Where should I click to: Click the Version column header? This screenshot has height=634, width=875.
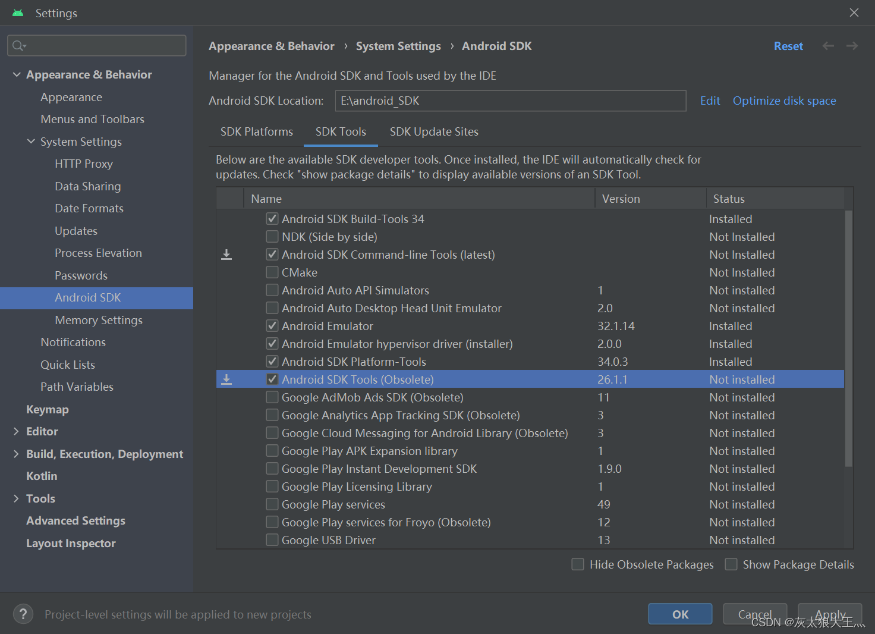pyautogui.click(x=650, y=199)
